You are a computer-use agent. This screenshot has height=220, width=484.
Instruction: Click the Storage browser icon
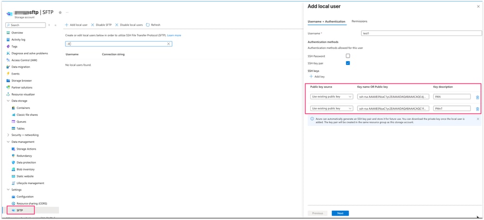(8, 80)
